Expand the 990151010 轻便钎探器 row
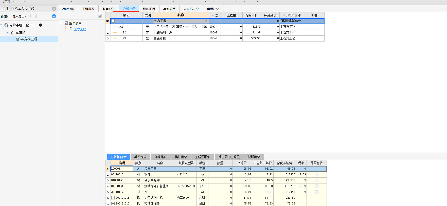The width and height of the screenshot is (447, 206). pos(113,204)
